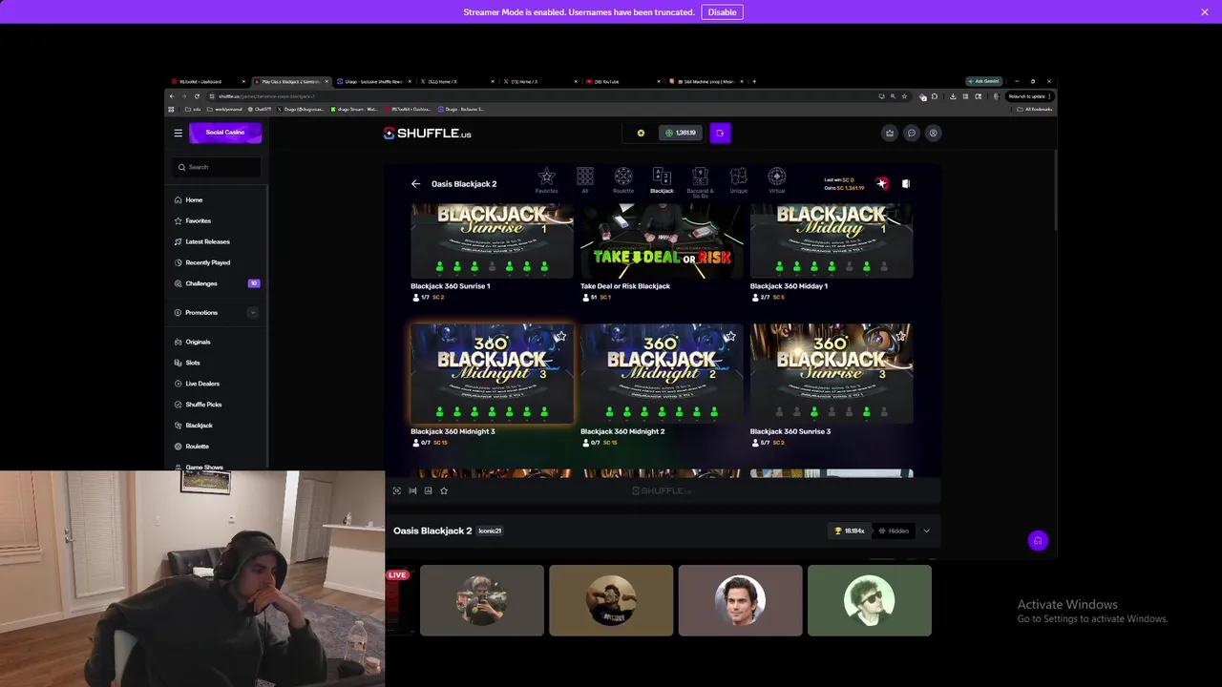Click the Iconic21 provider tag
The height and width of the screenshot is (687, 1222).
(x=490, y=531)
